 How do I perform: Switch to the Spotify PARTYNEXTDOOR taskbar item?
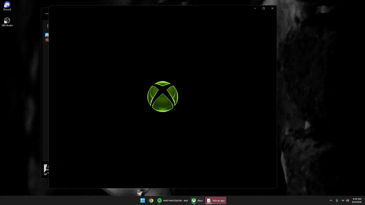pyautogui.click(x=173, y=200)
